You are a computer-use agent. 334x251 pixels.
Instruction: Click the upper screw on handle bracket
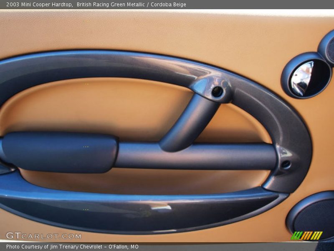point(217,92)
